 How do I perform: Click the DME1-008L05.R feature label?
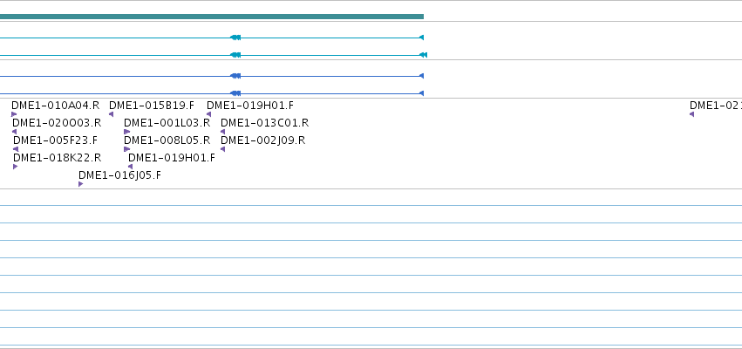tap(167, 140)
